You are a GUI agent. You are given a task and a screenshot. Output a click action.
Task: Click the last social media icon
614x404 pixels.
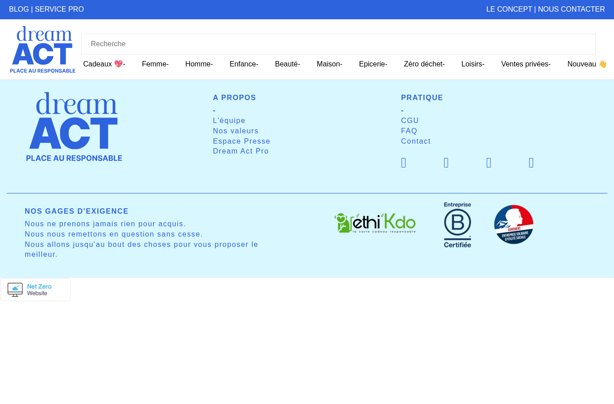click(531, 163)
